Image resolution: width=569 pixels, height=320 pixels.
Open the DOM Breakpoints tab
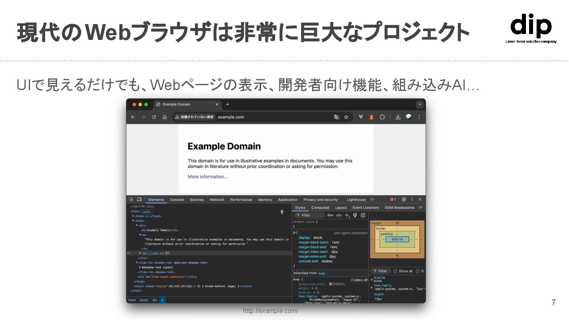tap(399, 208)
